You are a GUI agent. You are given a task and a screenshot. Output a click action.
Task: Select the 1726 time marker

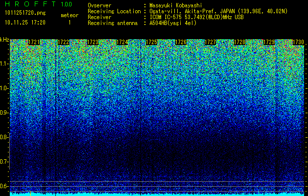[181, 42]
